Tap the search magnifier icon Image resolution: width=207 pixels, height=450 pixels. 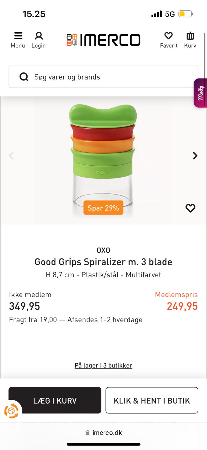click(24, 77)
